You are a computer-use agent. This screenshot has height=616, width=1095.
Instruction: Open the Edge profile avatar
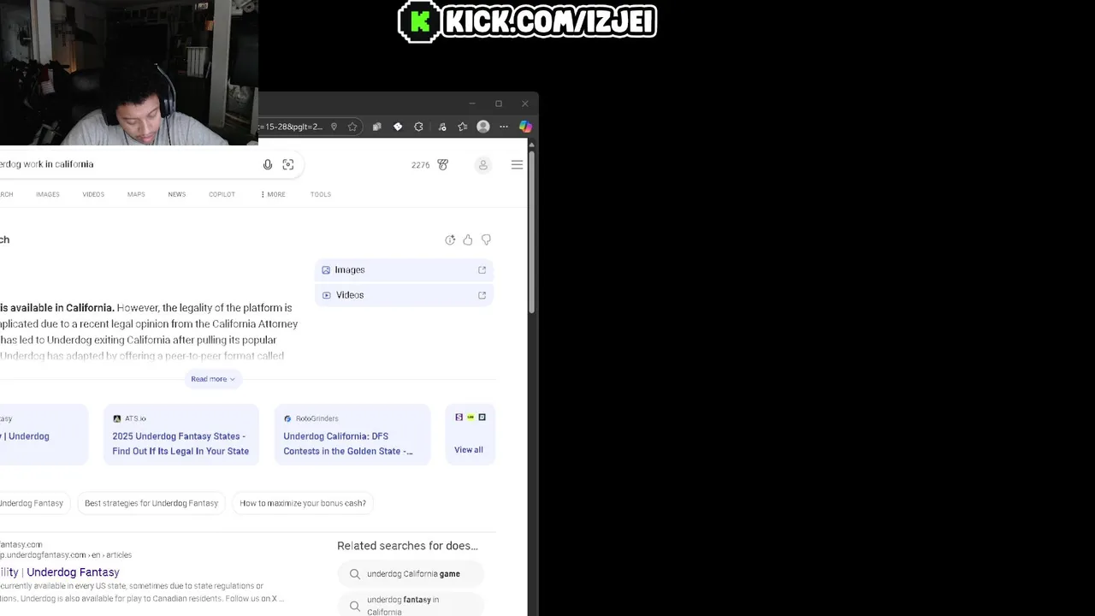(x=483, y=127)
